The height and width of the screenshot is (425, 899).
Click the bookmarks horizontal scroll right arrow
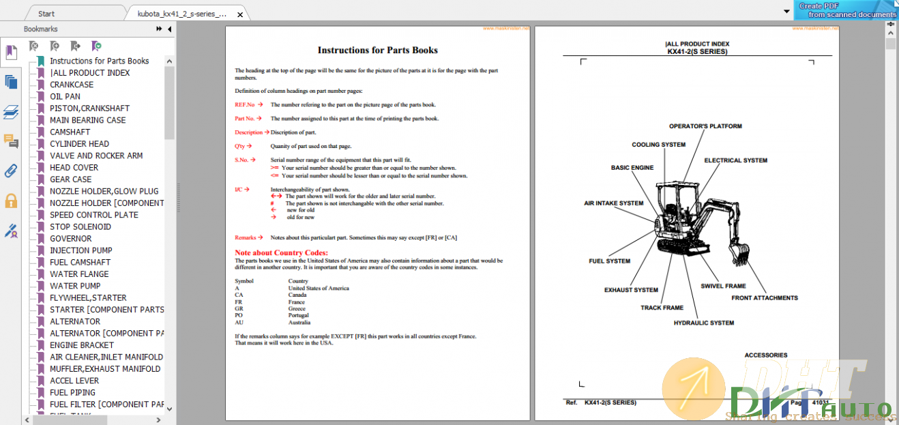click(160, 420)
